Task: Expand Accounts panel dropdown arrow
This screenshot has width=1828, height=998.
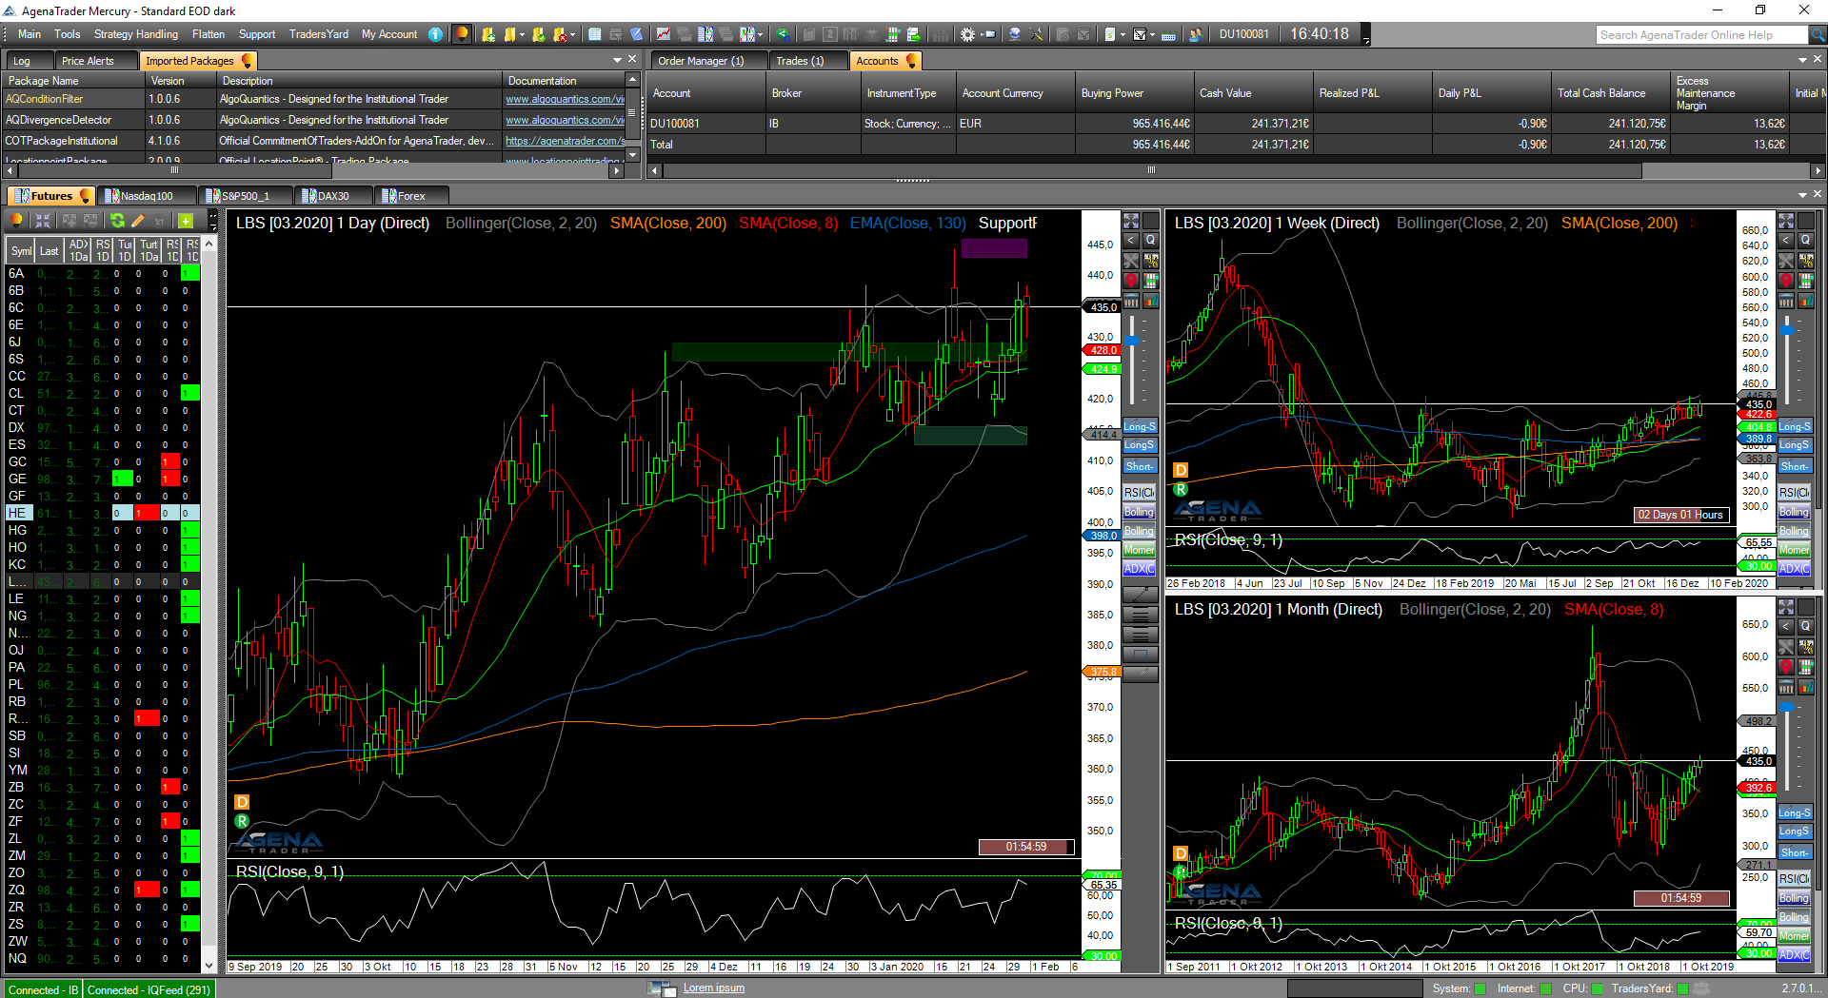Action: pos(1802,60)
